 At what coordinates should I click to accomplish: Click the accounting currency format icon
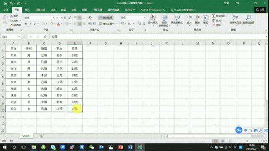point(122,23)
